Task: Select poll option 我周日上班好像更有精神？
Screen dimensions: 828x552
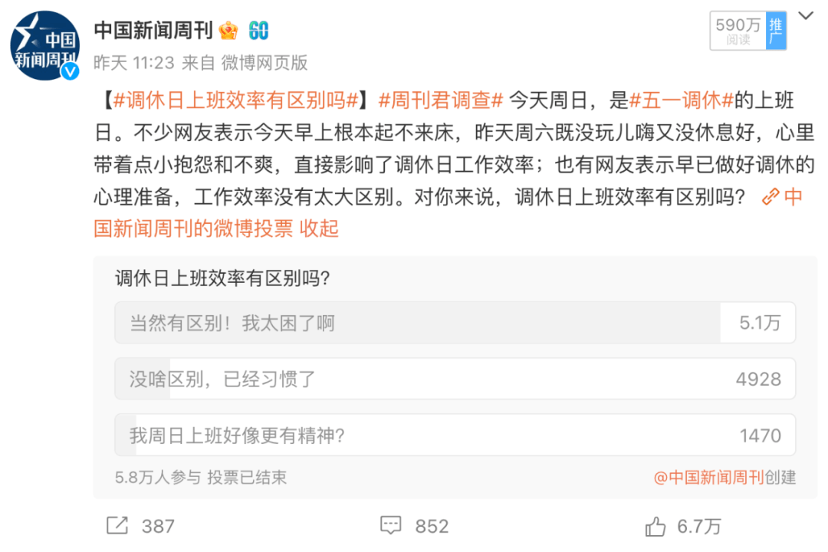Action: 455,435
